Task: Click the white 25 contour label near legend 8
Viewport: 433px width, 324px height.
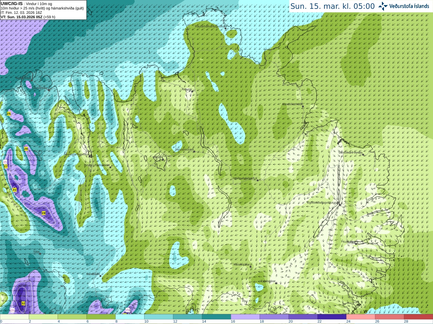Action: coord(128,310)
